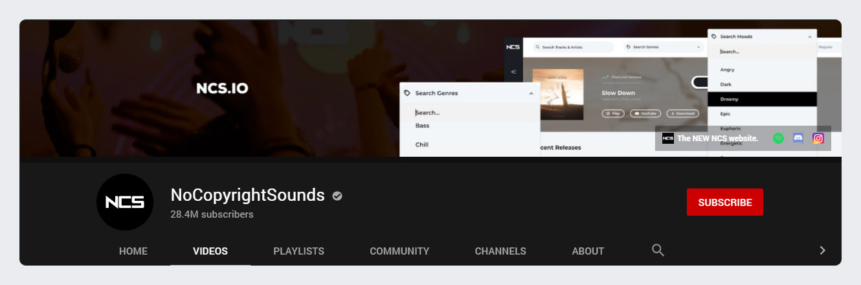Go to the Community tab

399,251
